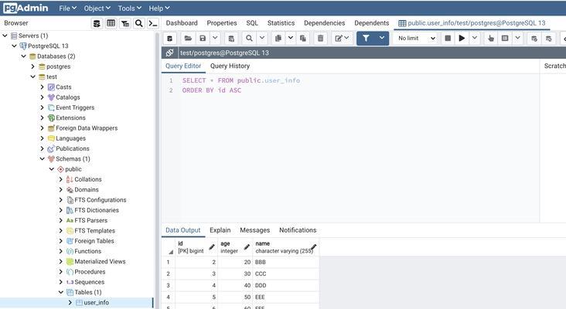
Task: Click the name cell containing CCC
Action: click(x=286, y=273)
